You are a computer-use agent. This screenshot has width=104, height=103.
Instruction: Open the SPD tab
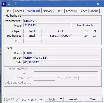[59, 11]
